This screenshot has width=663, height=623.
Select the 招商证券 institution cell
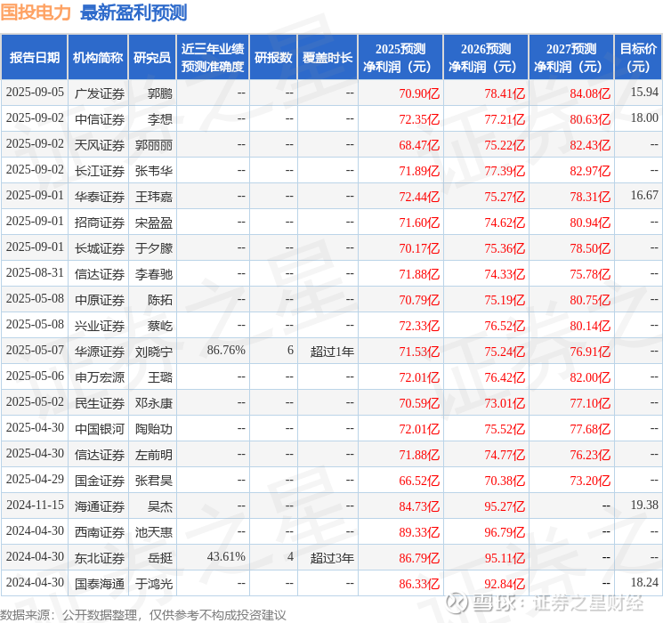100,222
